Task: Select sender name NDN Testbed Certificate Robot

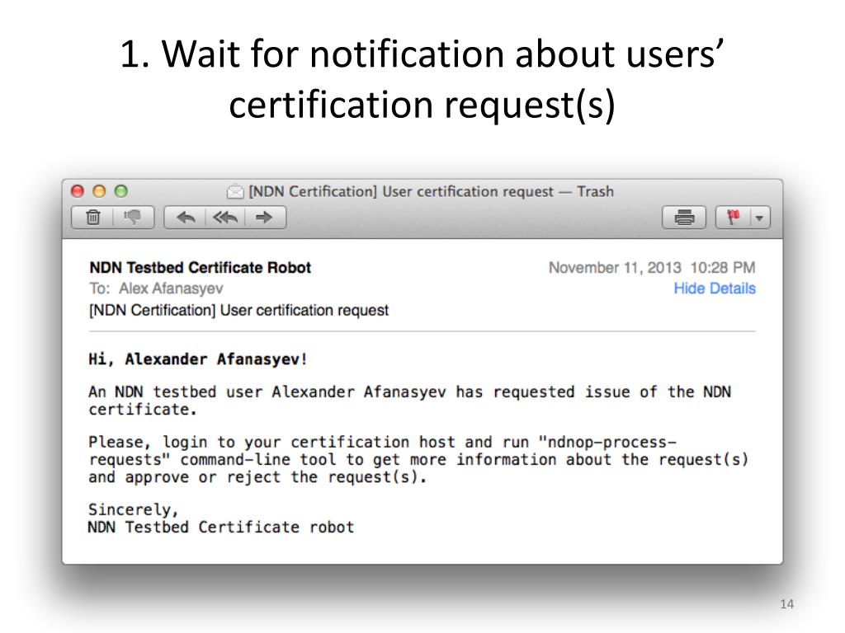Action: click(x=200, y=268)
